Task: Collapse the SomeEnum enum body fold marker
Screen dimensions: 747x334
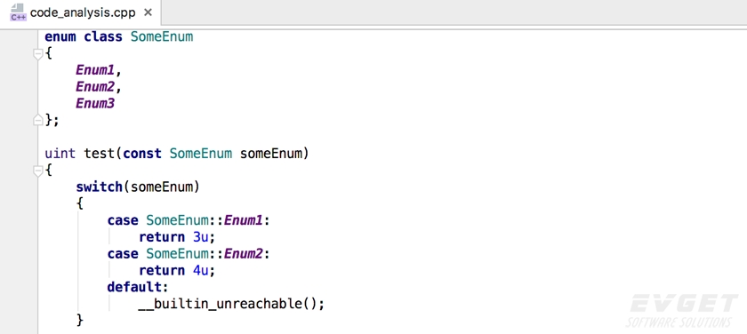Action: point(37,54)
